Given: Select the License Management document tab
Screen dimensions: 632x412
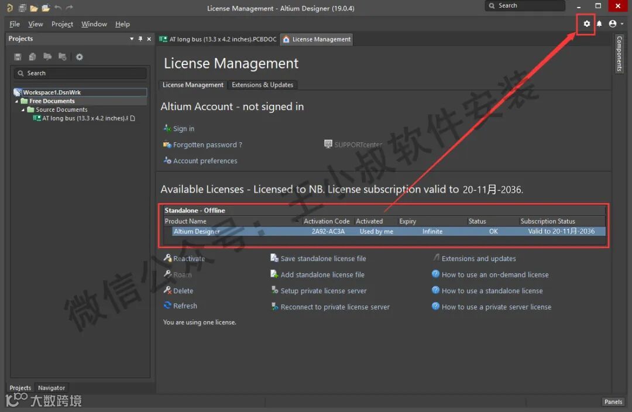Looking at the screenshot, I should coord(317,39).
